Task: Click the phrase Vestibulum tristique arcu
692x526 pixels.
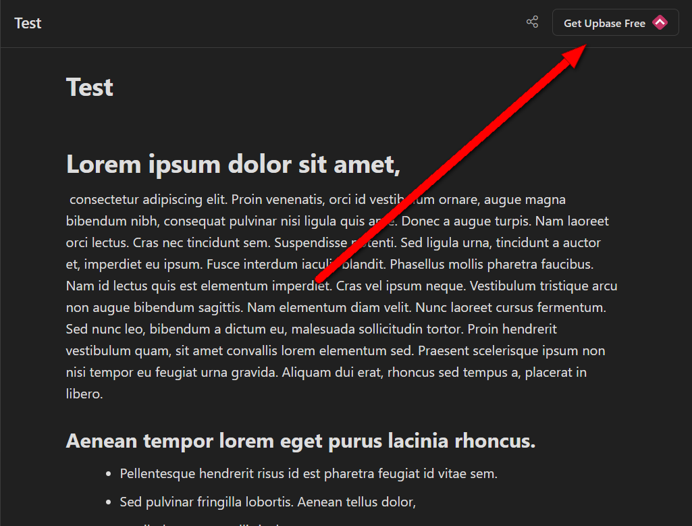Action: coord(543,286)
